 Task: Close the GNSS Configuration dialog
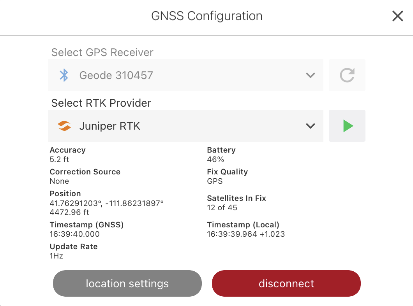397,16
